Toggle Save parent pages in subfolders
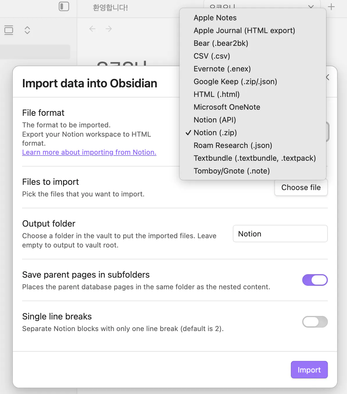This screenshot has width=347, height=394. click(x=315, y=280)
